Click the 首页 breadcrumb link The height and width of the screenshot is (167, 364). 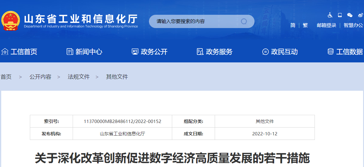(6, 77)
